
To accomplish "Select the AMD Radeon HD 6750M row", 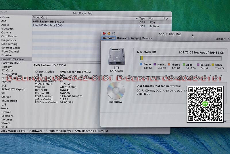I will [x=102, y=22].
